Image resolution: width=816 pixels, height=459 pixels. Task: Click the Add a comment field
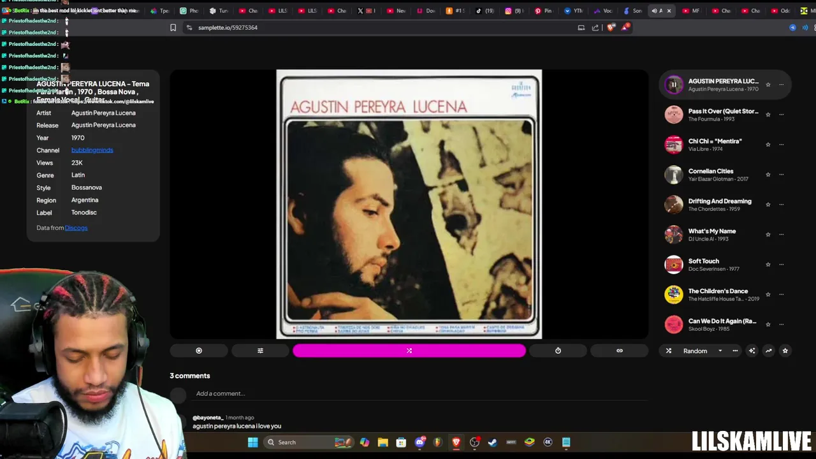[x=421, y=393]
